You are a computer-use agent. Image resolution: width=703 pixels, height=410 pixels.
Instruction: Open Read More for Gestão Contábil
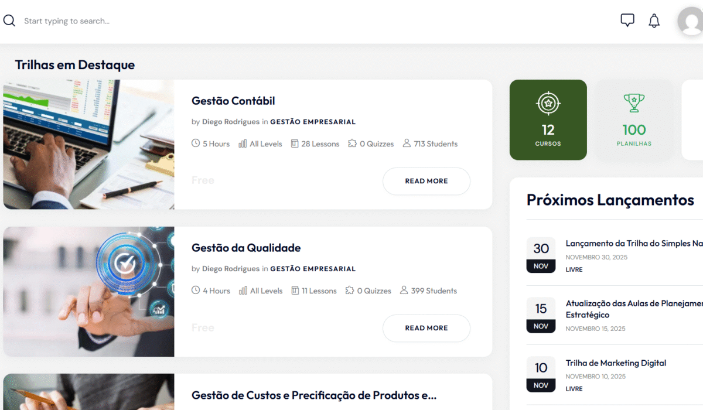click(426, 181)
